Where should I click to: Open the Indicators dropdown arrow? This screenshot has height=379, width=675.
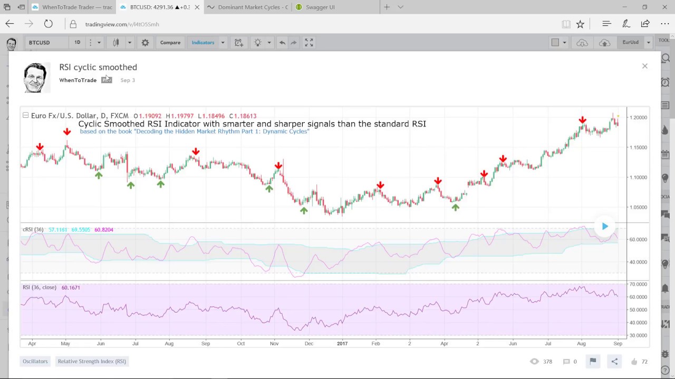point(223,43)
